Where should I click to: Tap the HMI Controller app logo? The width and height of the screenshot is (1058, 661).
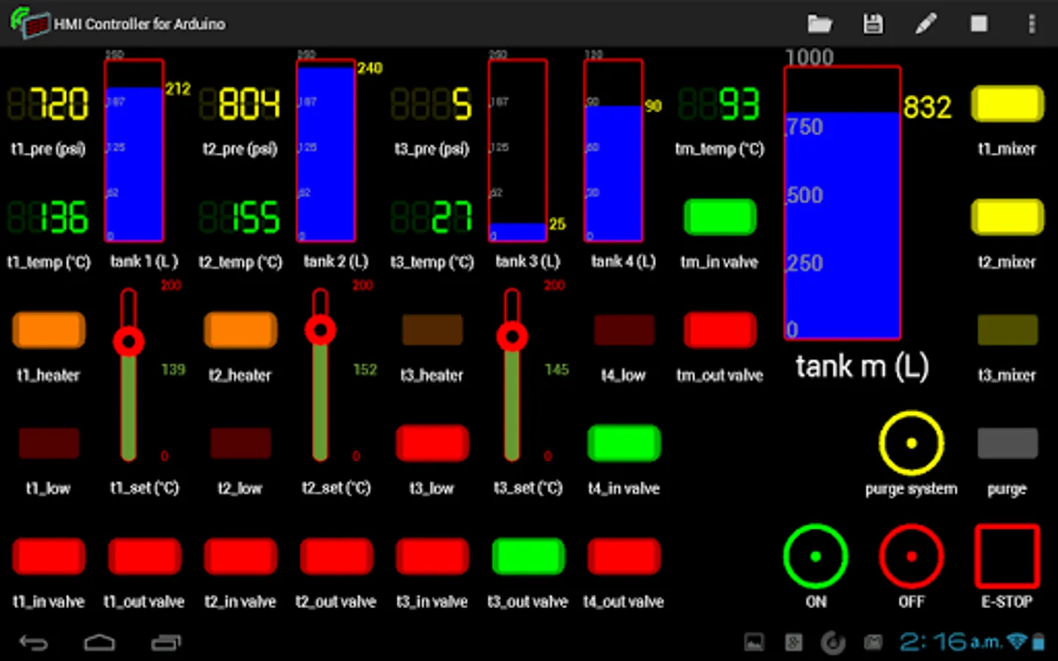pos(29,24)
